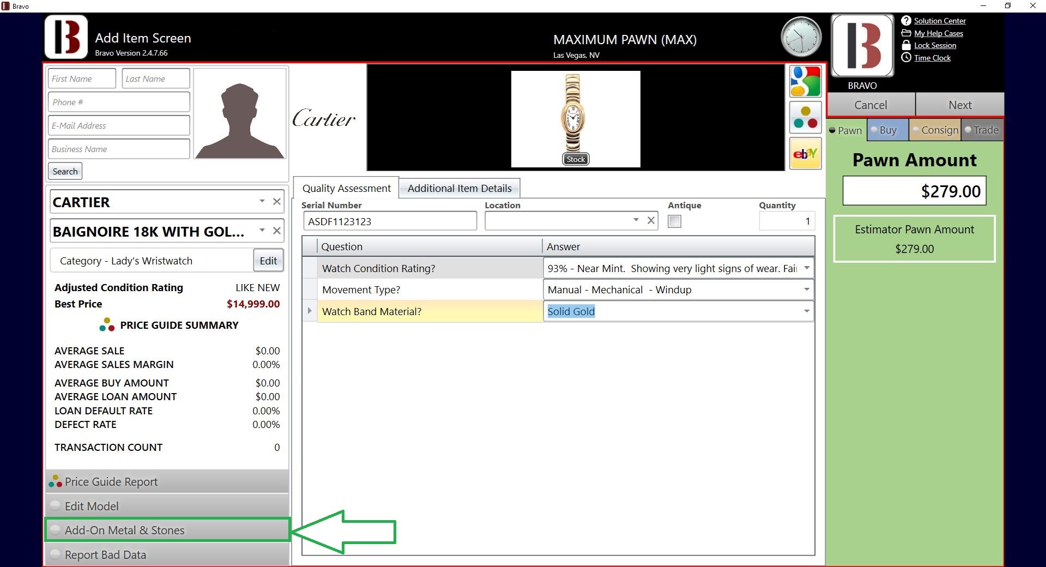Click the Last Name field
The image size is (1046, 567).
(x=156, y=79)
